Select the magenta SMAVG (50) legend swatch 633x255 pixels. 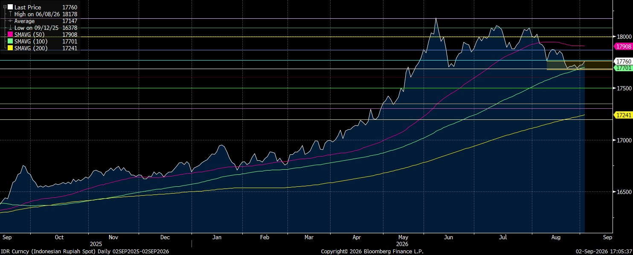10,35
